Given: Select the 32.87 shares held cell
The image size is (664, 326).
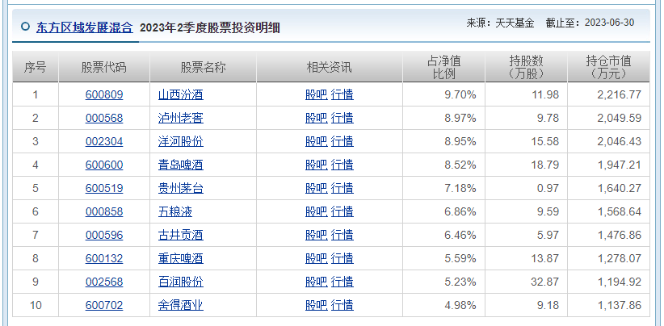Looking at the screenshot, I should (527, 282).
